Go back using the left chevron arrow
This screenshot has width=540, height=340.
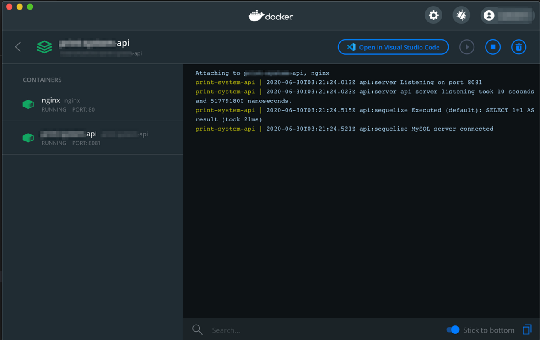point(18,47)
